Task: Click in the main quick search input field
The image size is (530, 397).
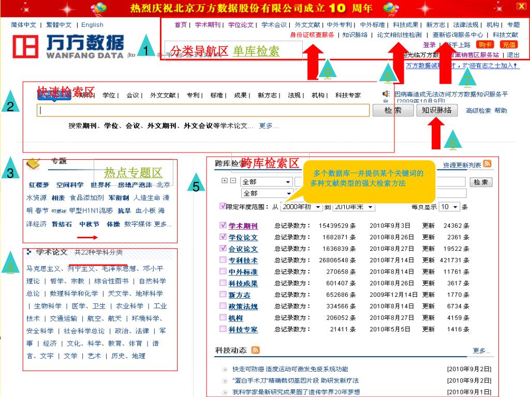Action: [203, 111]
